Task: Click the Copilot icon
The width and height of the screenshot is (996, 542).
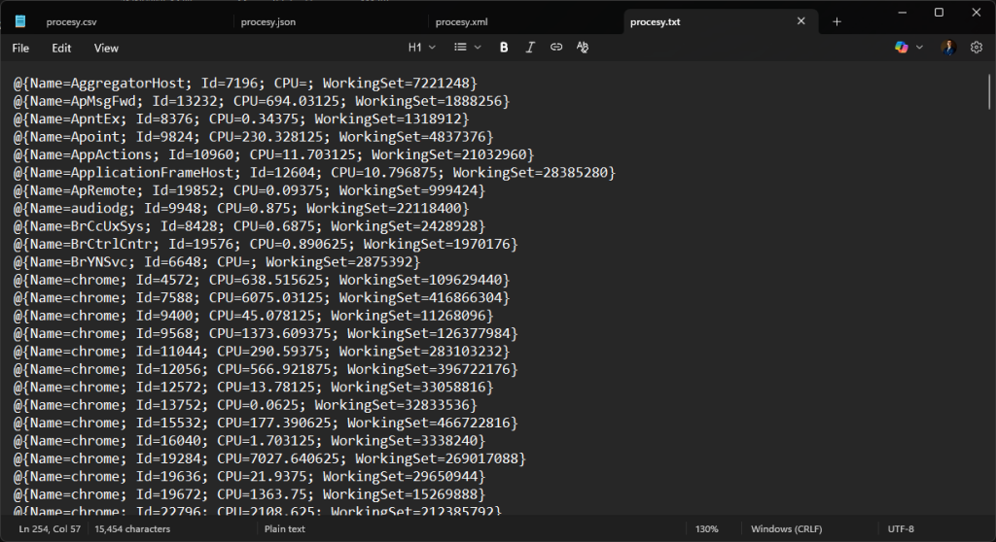Action: (x=902, y=47)
